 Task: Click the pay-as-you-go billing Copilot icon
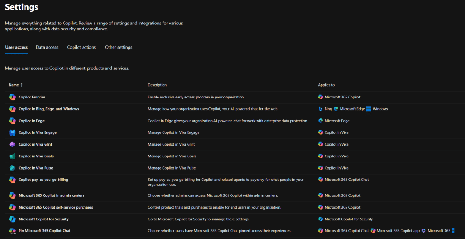12,180
